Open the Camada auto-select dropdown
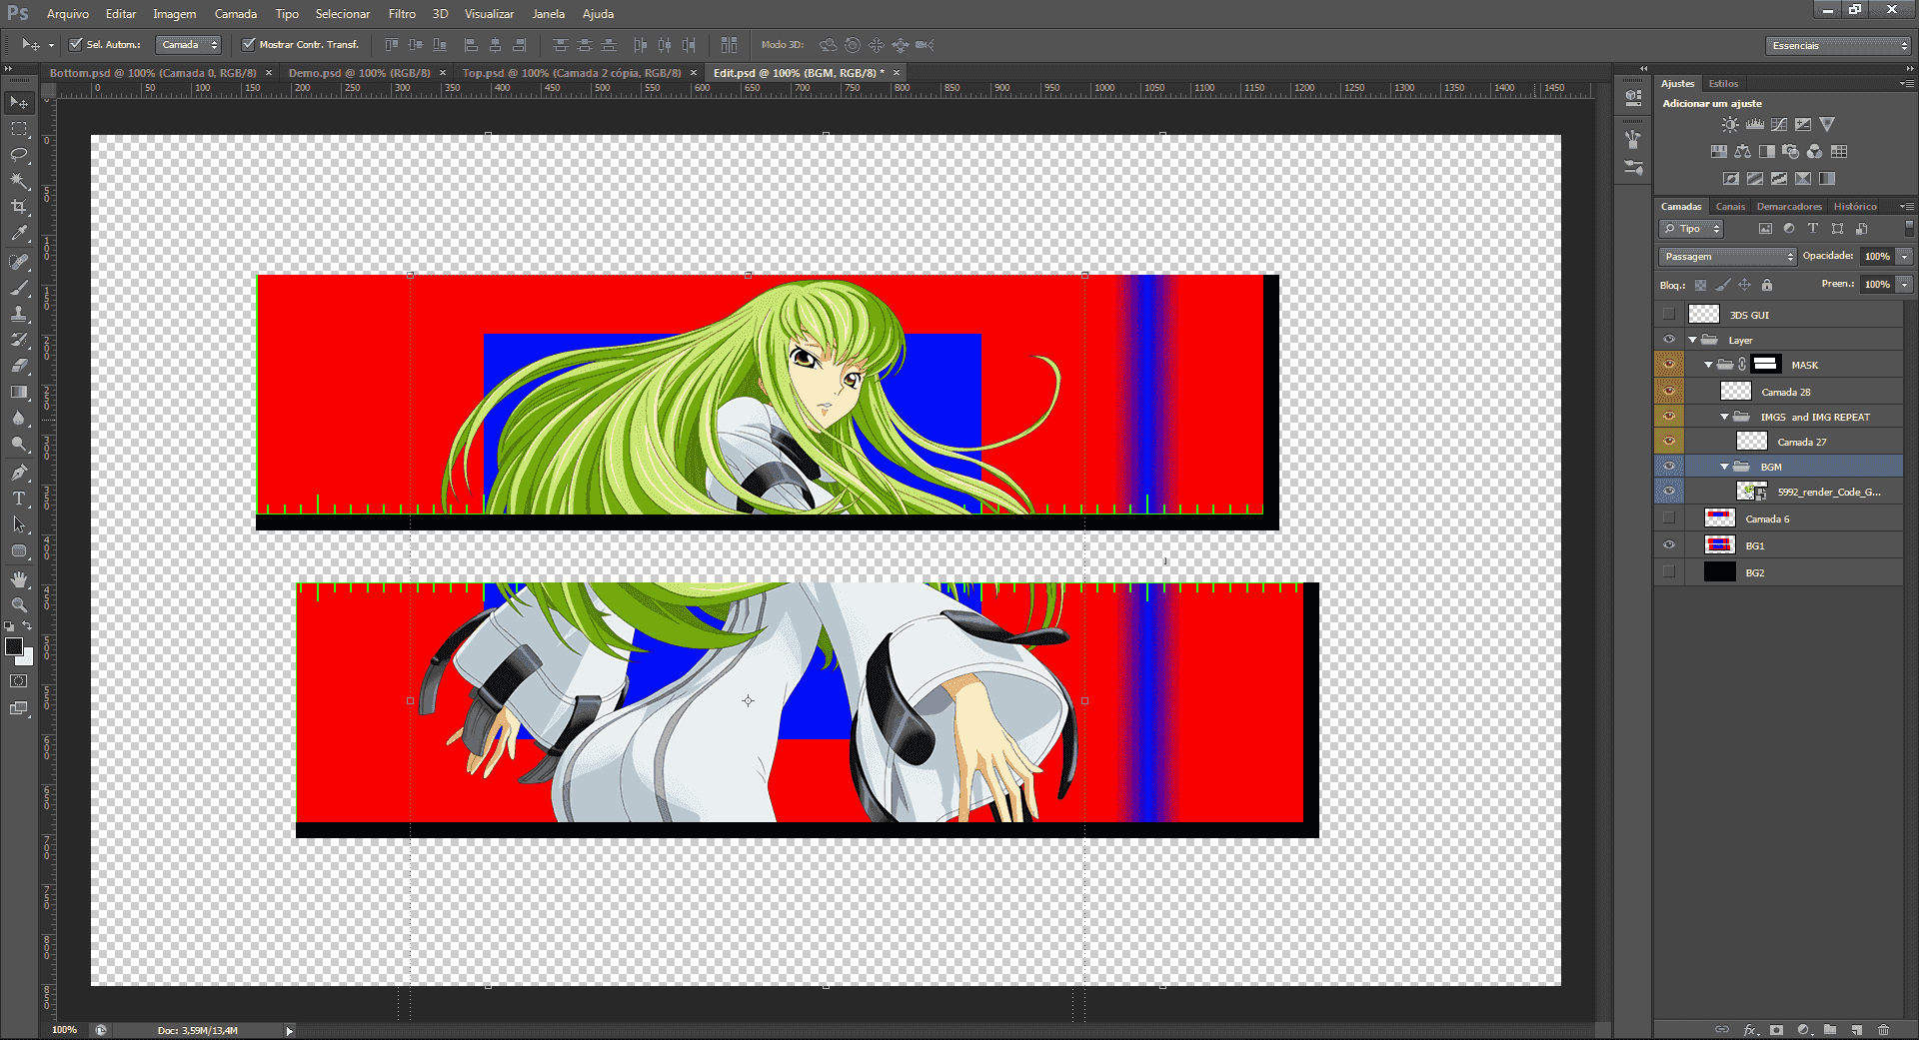The height and width of the screenshot is (1040, 1919). 188,45
